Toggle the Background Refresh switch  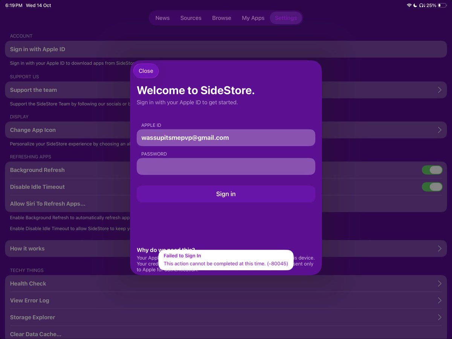(x=432, y=170)
